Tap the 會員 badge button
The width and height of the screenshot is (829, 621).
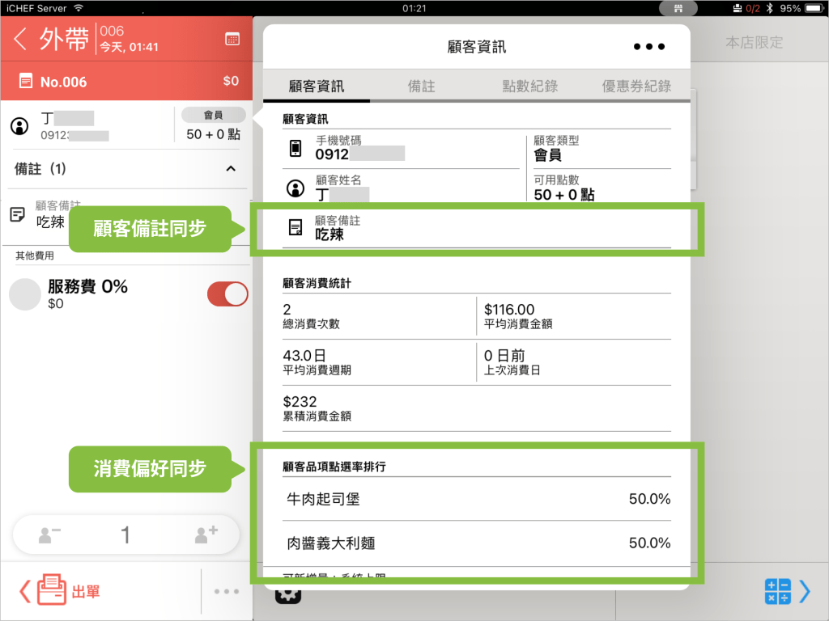213,115
